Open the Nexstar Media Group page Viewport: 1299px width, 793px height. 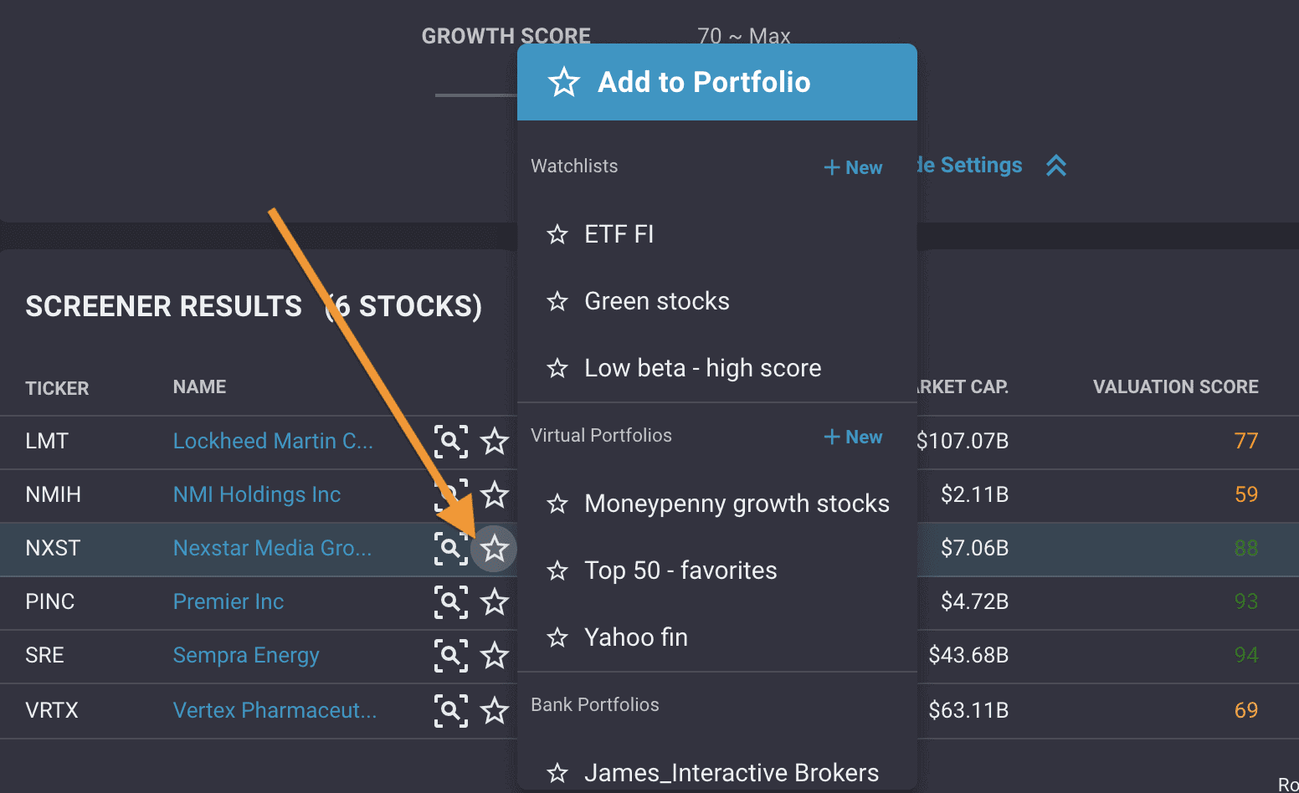[272, 548]
